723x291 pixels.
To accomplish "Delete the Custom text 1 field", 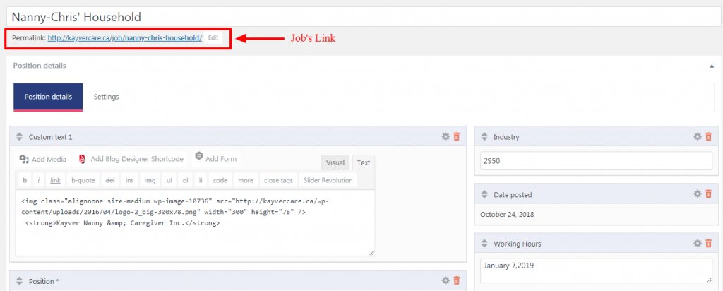I will click(457, 137).
